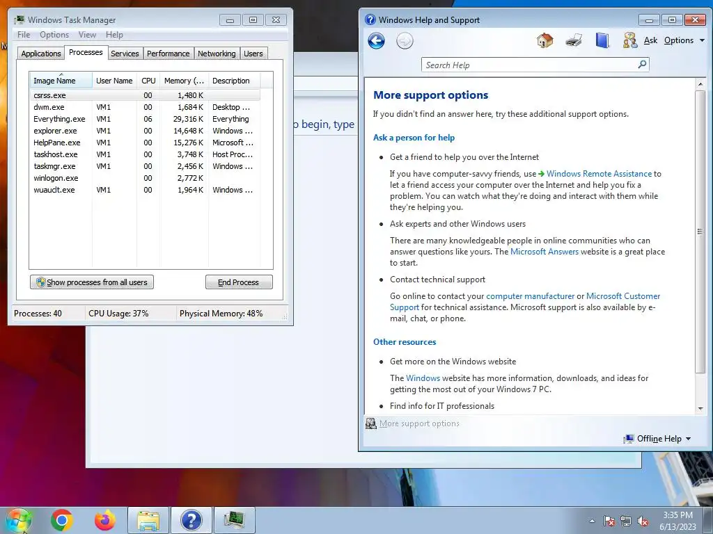Click More support options footer icon
Screen dimensions: 713x534
pos(371,423)
